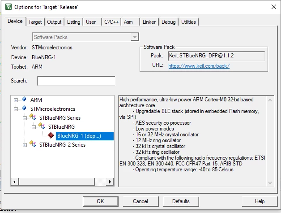Viewport: 281px width, 213px height.
Task: Close the Options for Target dialog
Action: [274, 7]
